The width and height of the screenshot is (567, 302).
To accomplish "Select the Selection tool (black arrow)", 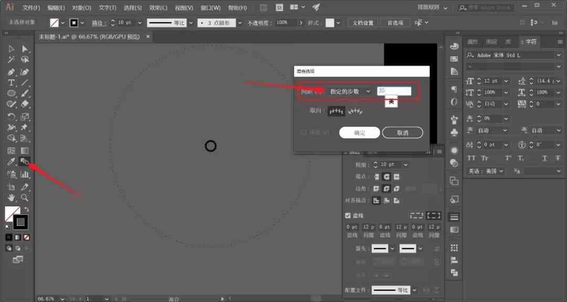I will pos(11,49).
